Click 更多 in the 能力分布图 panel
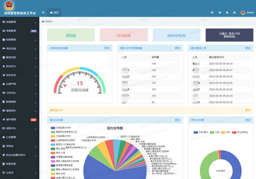This screenshot has height=179, width=256. tap(177, 120)
